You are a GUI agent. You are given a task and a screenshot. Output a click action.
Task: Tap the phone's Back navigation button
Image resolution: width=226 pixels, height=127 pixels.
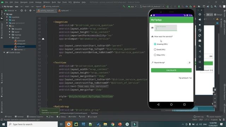[158, 104]
